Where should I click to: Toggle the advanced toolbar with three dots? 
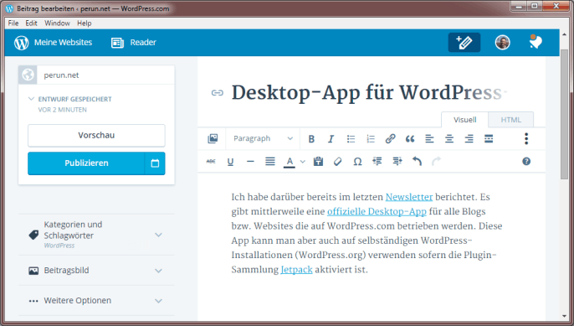click(526, 138)
